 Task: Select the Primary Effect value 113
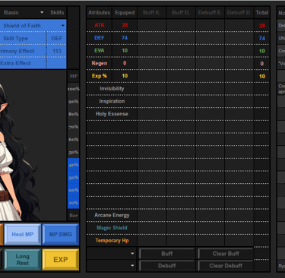coord(57,51)
